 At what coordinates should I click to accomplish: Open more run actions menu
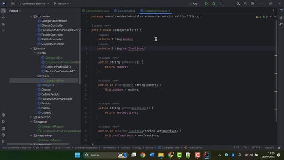coord(221,4)
